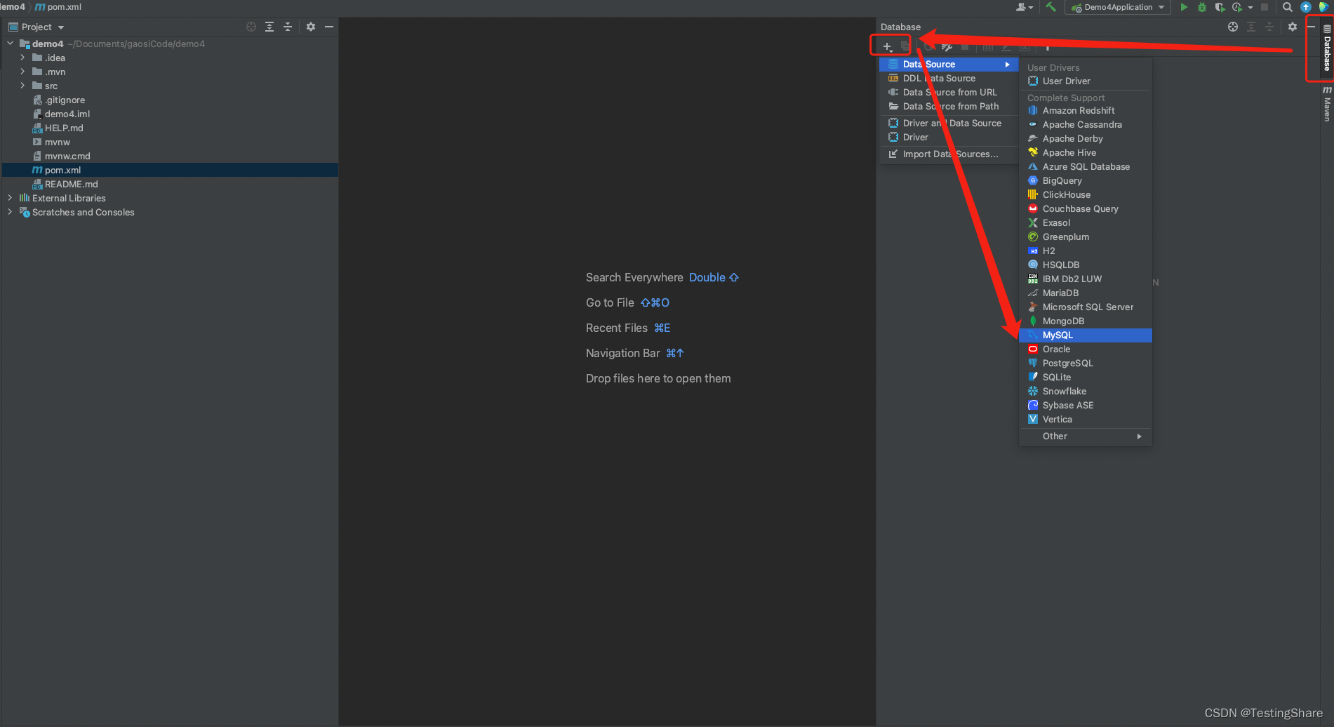This screenshot has width=1334, height=727.
Task: Expand Scratches and Consoles arrow
Action: click(11, 212)
